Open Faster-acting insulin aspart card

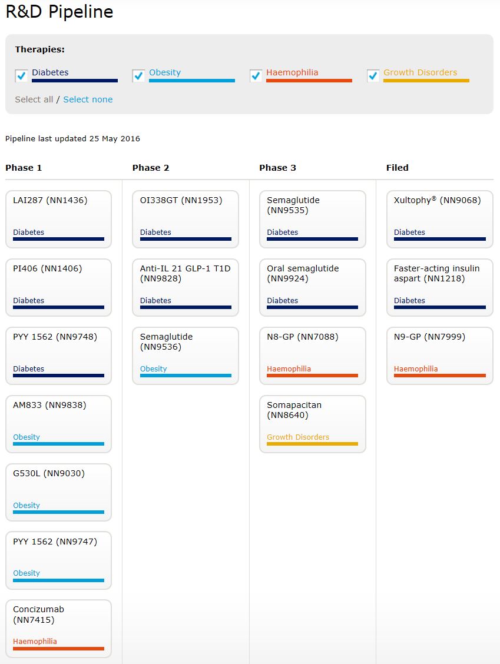[440, 287]
